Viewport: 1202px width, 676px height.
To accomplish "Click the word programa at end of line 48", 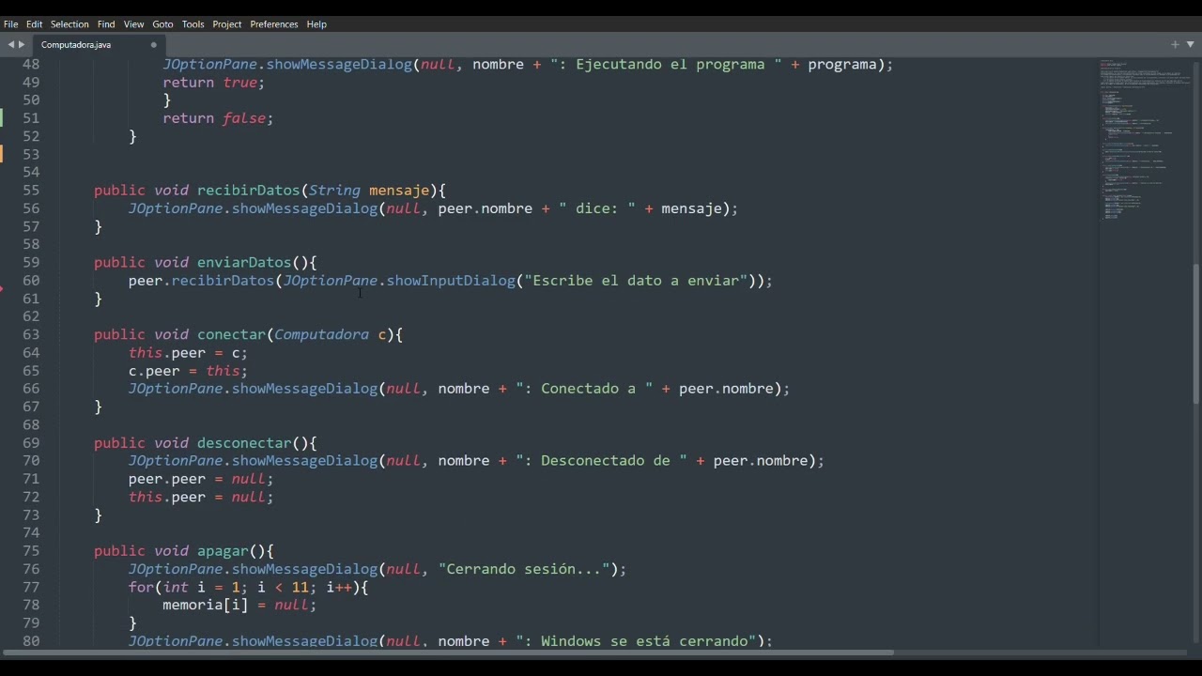I will pyautogui.click(x=842, y=65).
